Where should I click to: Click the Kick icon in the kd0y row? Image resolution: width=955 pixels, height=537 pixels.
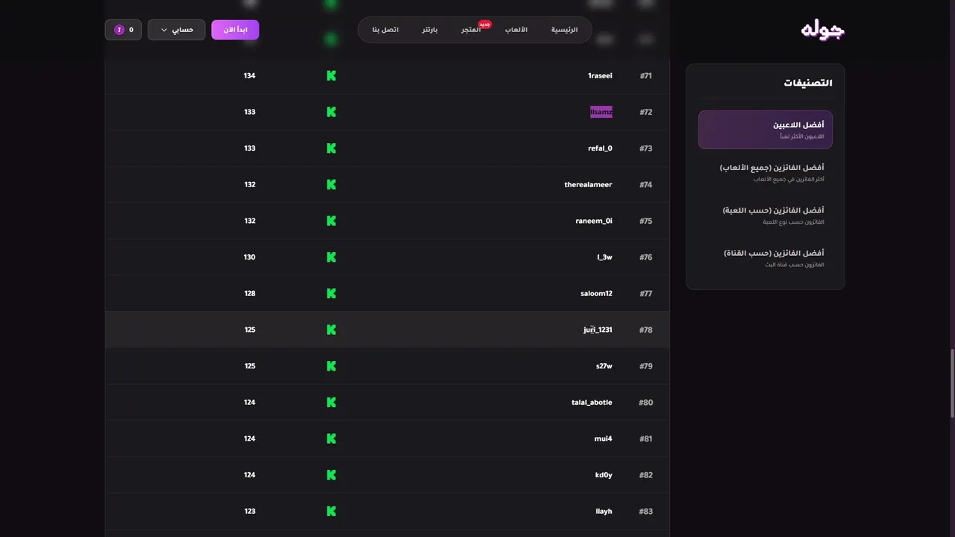tap(331, 475)
